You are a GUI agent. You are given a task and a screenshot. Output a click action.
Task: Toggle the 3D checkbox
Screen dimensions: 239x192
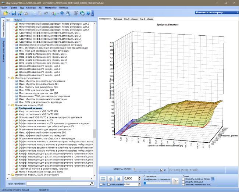tap(161, 170)
